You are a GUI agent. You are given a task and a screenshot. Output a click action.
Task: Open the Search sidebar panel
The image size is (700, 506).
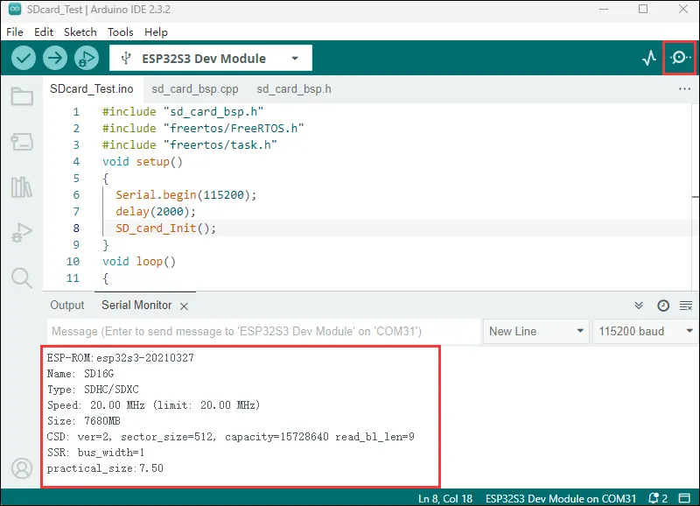click(x=22, y=278)
